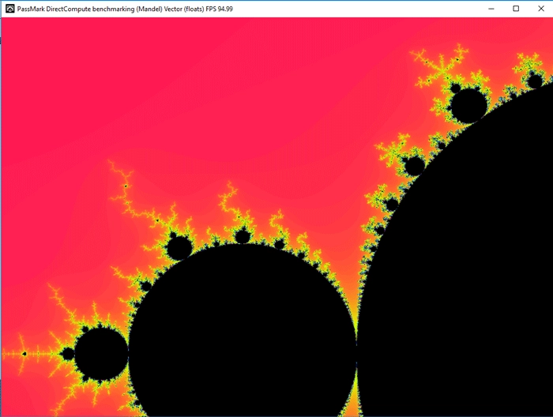Screen dimensions: 553x417
Task: Click the PassMark app icon in title bar
Action: 10,9
